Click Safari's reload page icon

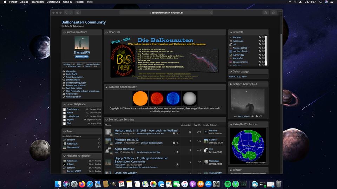click(x=211, y=13)
